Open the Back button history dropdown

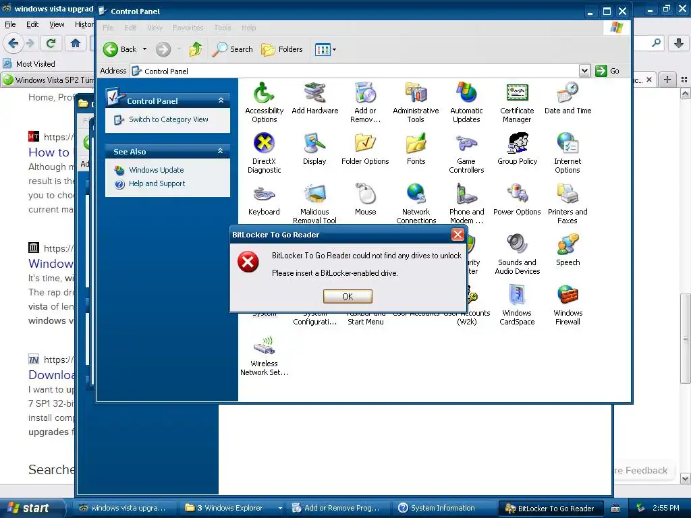(144, 49)
